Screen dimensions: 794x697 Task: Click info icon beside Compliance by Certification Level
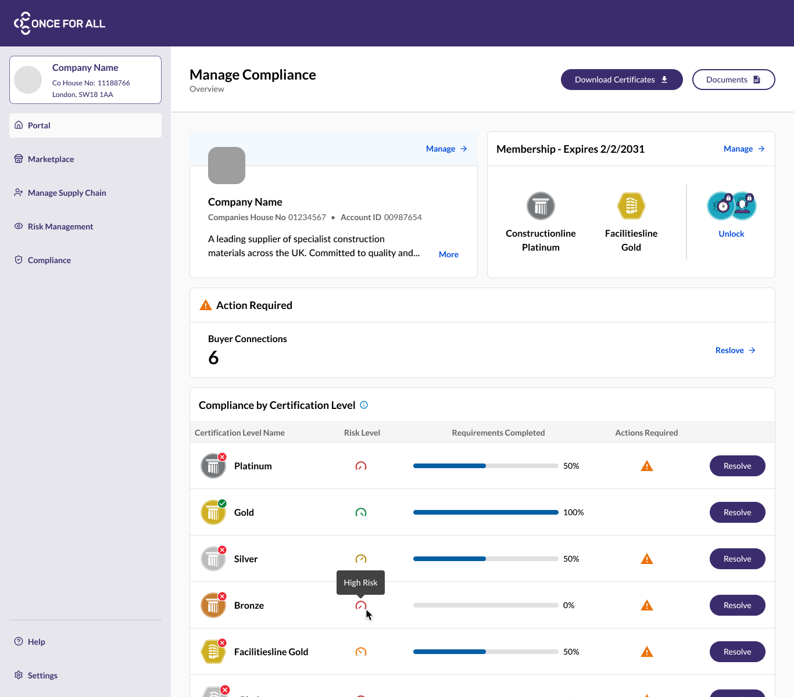[x=364, y=405]
